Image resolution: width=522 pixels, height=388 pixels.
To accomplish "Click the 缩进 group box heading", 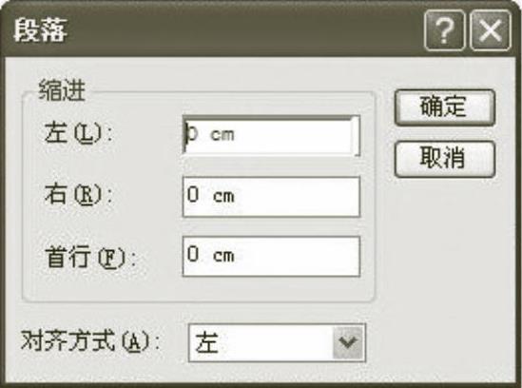I will coord(62,90).
